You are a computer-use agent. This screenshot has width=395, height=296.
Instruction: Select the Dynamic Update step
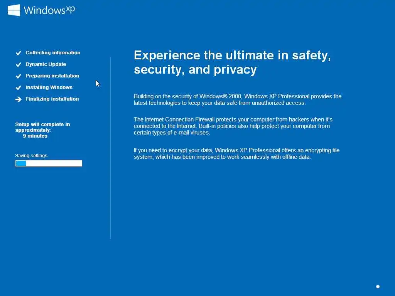coord(46,64)
